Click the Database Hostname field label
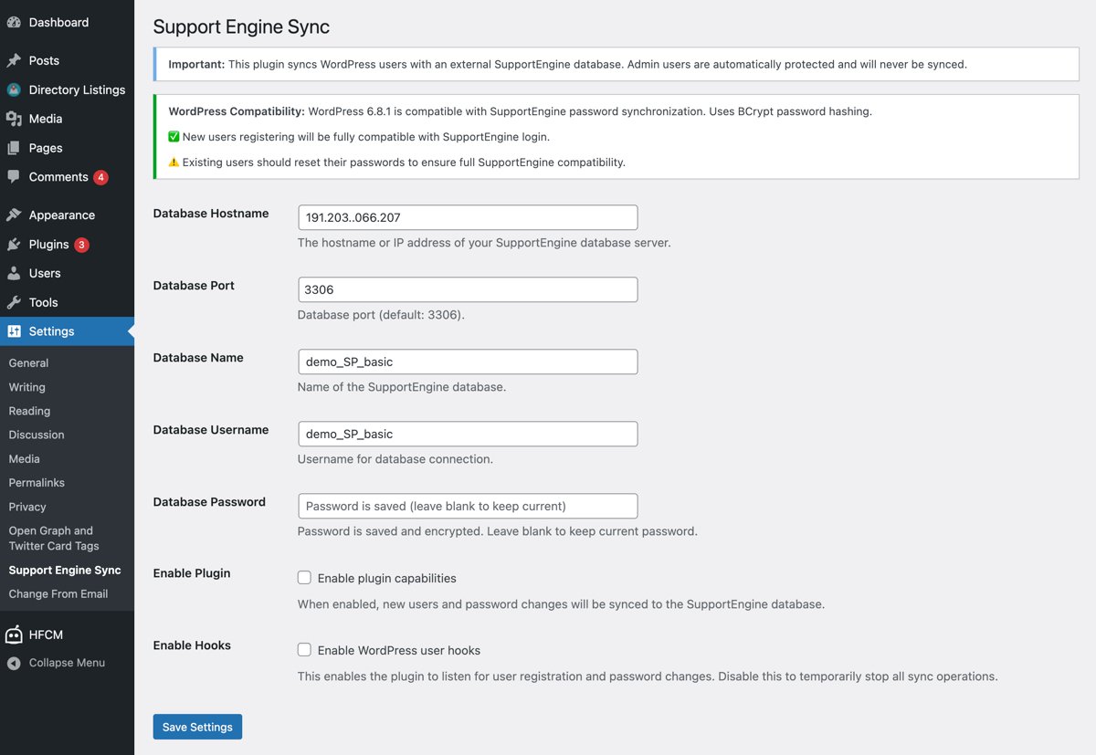Viewport: 1096px width, 755px height. coord(211,214)
